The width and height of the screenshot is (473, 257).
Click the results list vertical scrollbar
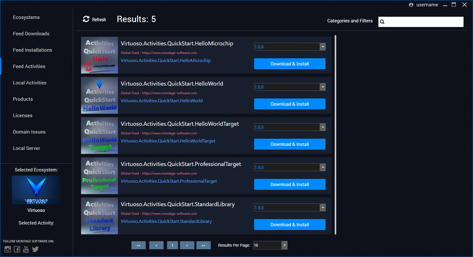coord(336,135)
